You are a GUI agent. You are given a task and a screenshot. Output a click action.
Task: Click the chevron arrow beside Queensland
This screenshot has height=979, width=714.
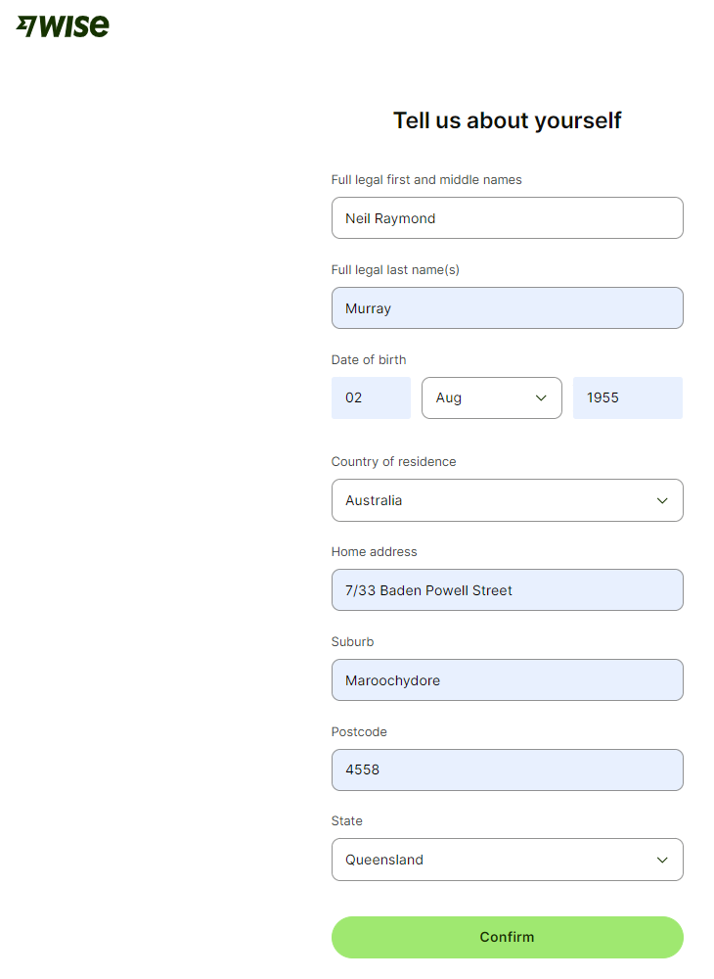pyautogui.click(x=662, y=860)
